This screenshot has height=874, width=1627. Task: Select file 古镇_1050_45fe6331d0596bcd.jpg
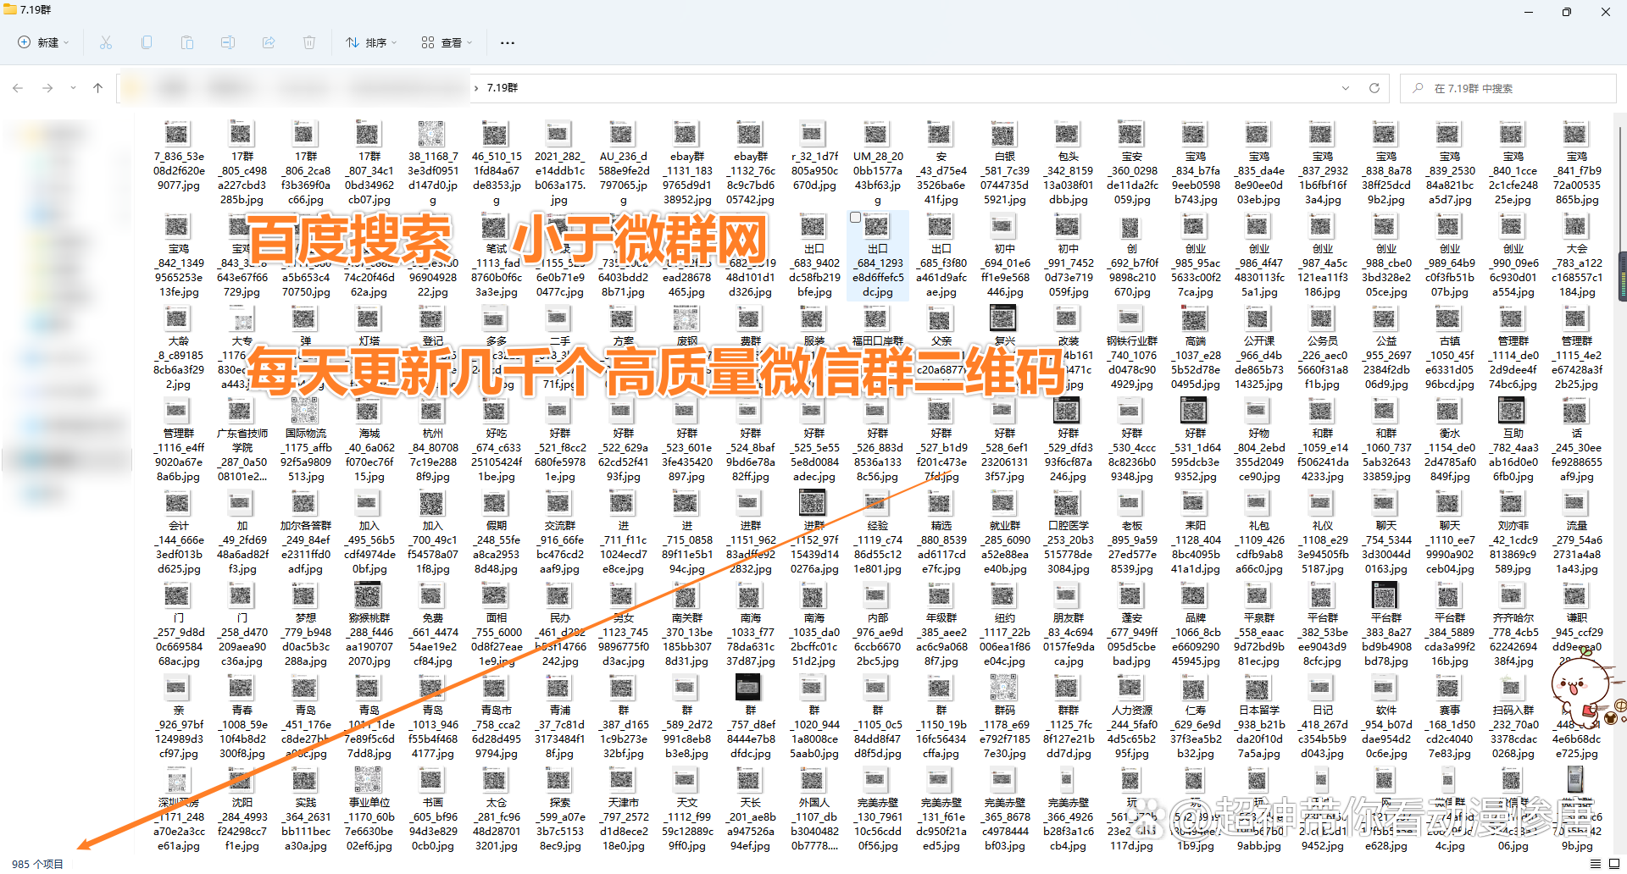[x=1450, y=348]
